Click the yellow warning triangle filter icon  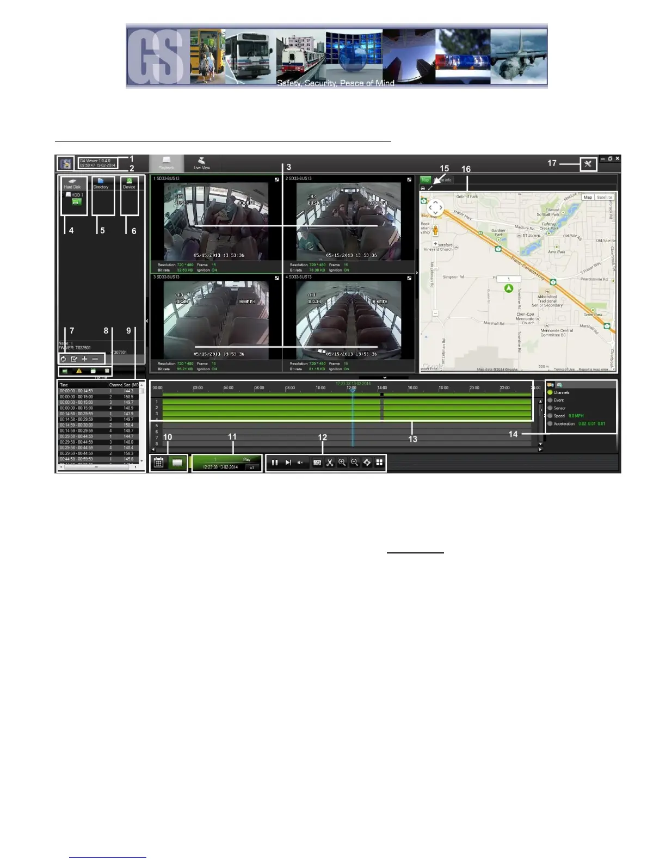pos(79,371)
